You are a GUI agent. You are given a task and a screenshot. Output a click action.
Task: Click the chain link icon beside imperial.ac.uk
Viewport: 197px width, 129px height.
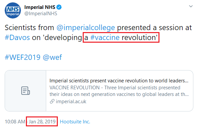pyautogui.click(x=52, y=102)
